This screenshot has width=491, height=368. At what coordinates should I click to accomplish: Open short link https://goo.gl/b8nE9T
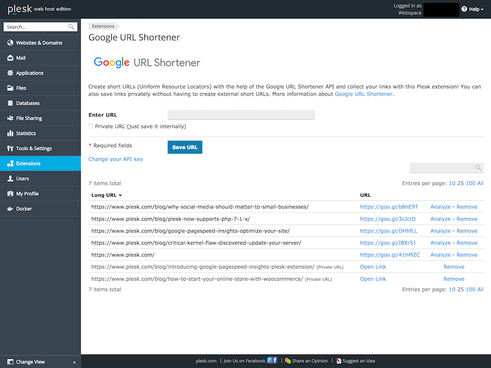coord(389,207)
